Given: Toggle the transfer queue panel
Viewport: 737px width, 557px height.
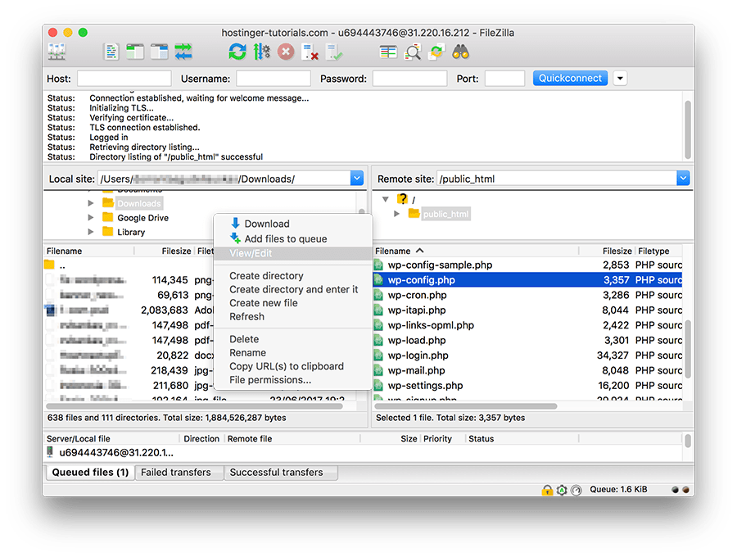Looking at the screenshot, I should coord(182,52).
